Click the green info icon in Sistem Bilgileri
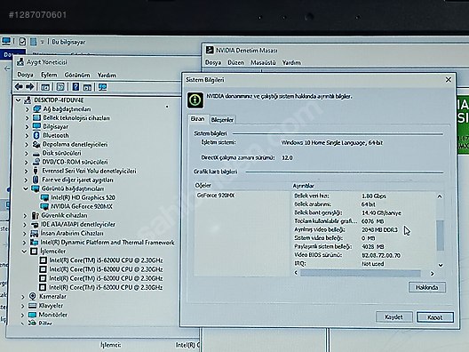 (195, 100)
